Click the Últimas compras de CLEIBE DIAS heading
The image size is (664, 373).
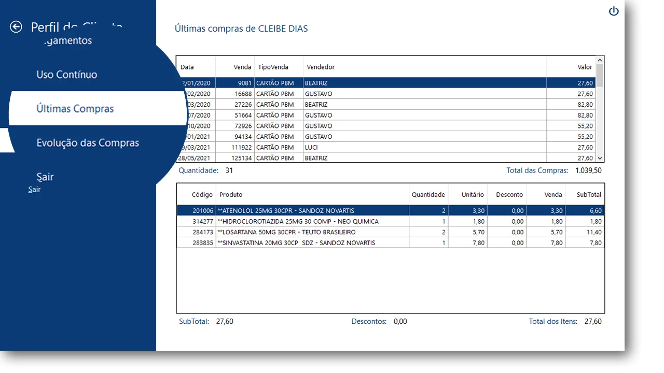click(x=241, y=28)
